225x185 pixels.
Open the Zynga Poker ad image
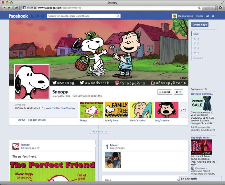[x=201, y=147]
